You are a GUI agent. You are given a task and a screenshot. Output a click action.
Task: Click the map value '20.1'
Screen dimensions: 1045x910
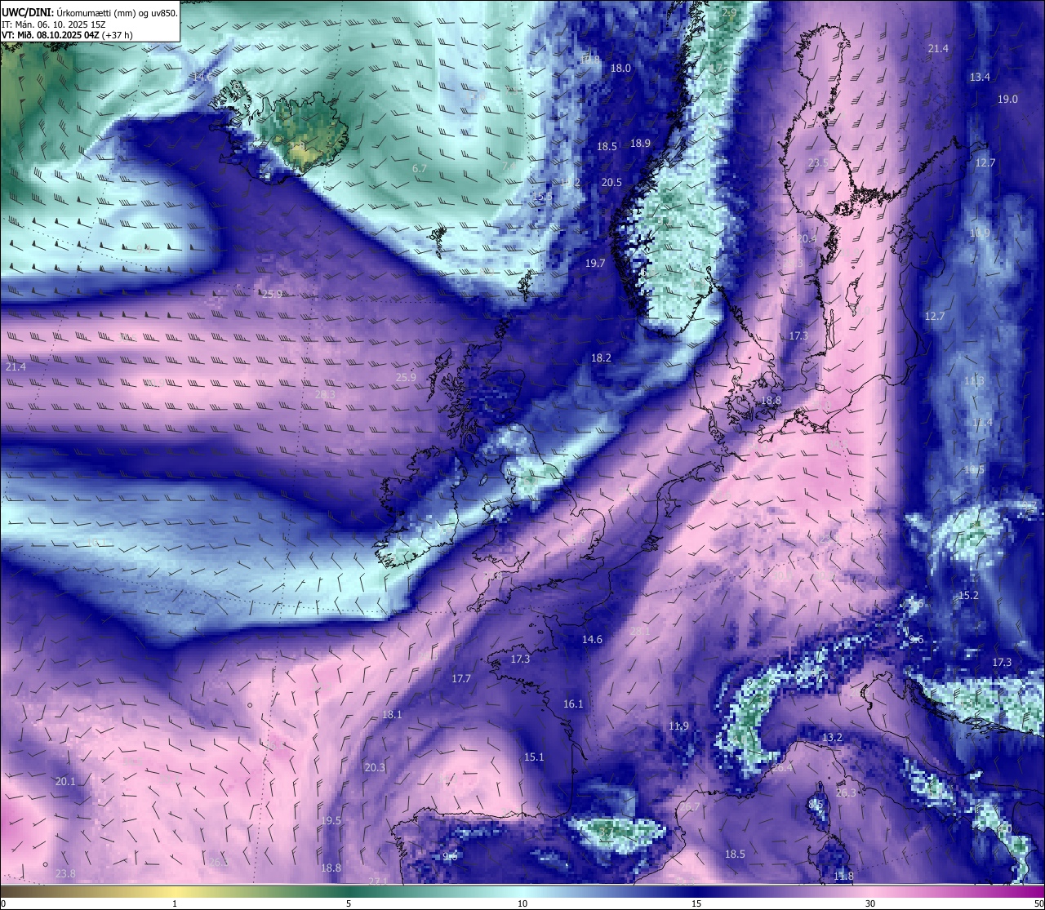pos(65,781)
